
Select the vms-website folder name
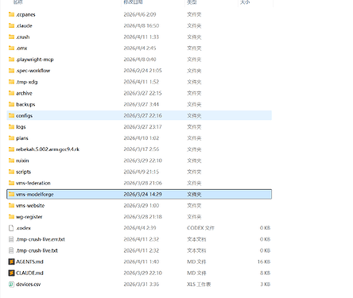click(30, 206)
